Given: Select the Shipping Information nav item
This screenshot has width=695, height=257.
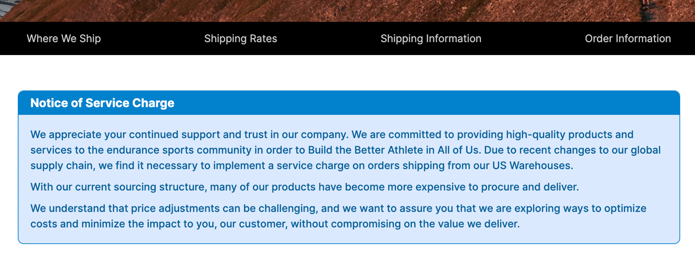Looking at the screenshot, I should [431, 39].
